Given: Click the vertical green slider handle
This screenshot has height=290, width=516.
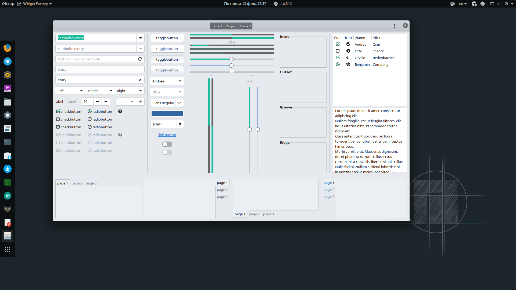Looking at the screenshot, I should point(250,129).
